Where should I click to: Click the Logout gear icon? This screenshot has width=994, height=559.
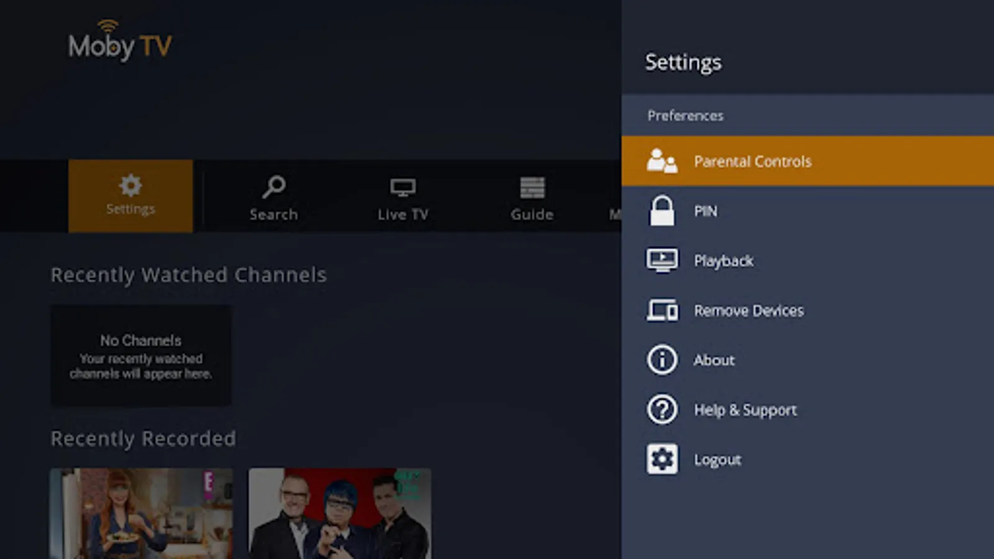[x=662, y=458]
